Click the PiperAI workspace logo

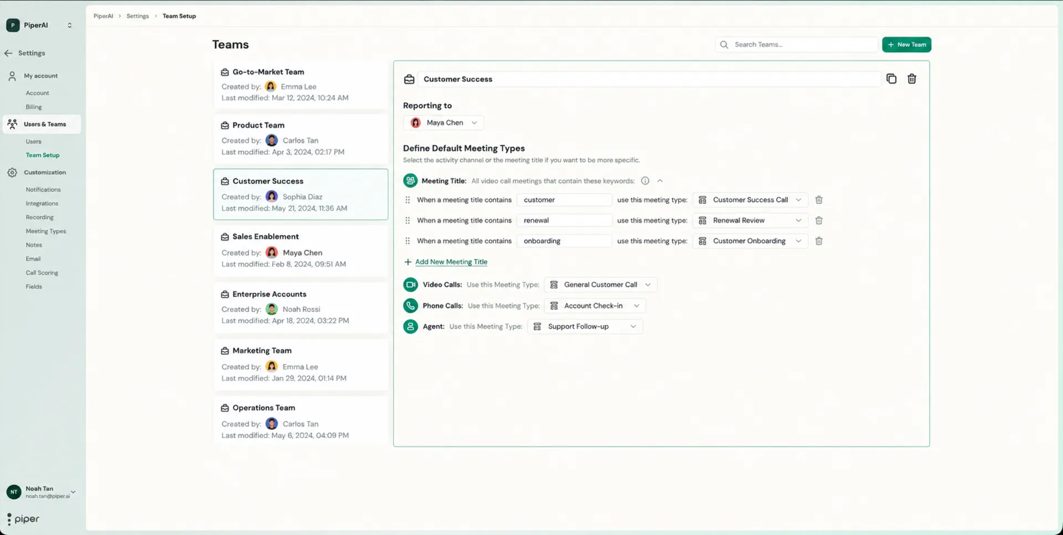point(13,25)
